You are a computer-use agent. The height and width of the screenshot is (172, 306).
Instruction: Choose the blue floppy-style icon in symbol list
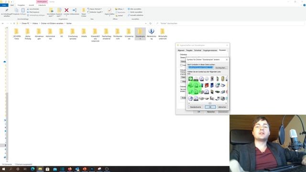(212, 85)
